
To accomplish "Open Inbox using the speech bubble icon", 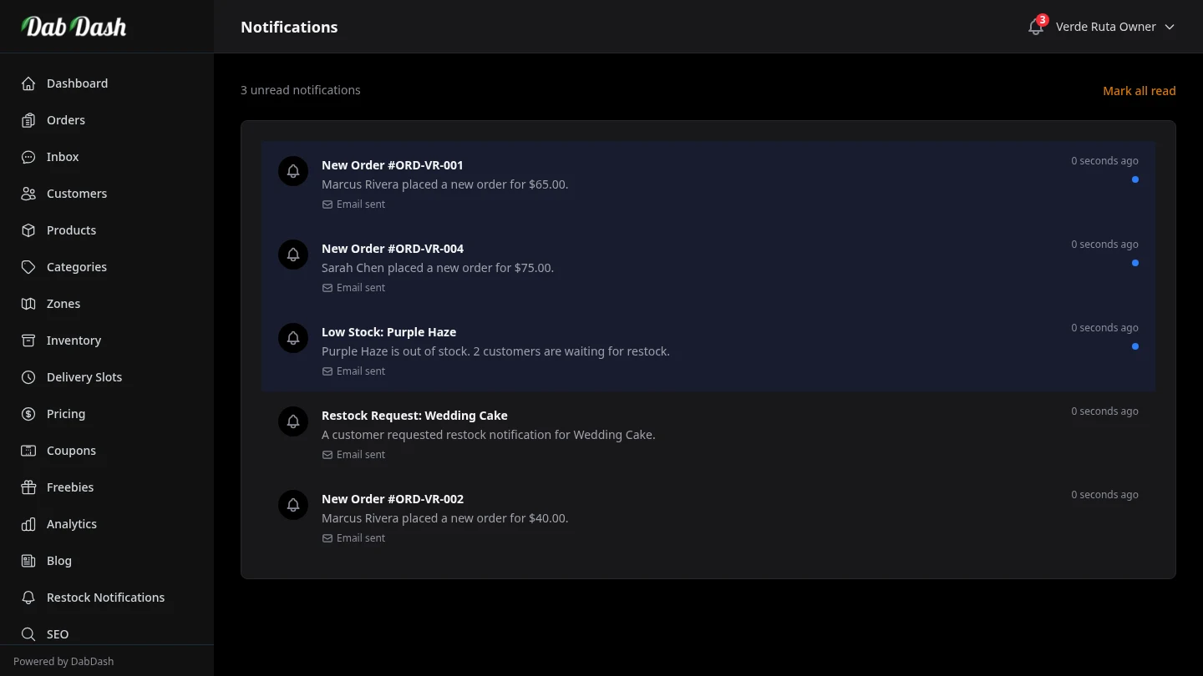I will pos(28,157).
